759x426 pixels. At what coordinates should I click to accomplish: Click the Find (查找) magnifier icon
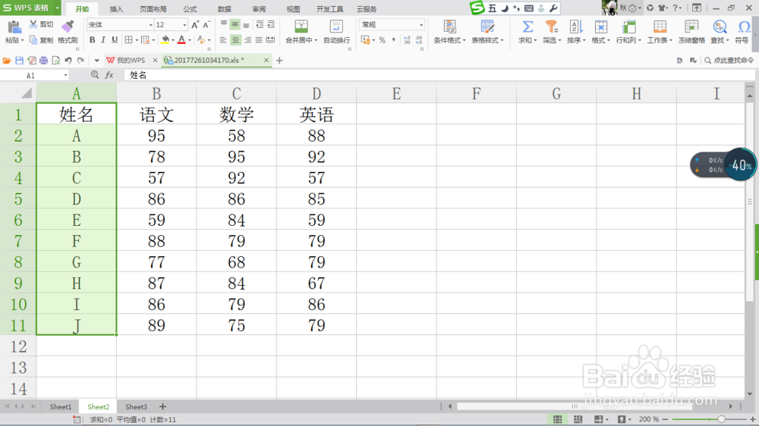[720, 27]
